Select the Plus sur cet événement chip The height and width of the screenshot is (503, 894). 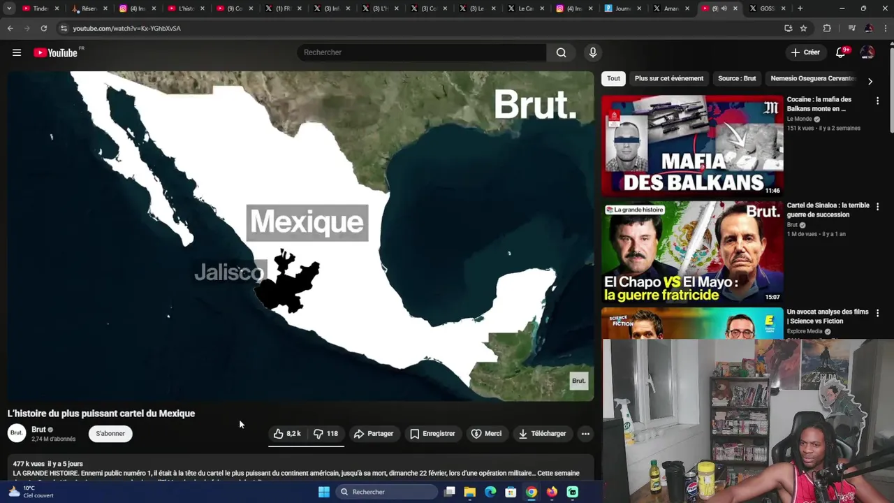[669, 78]
